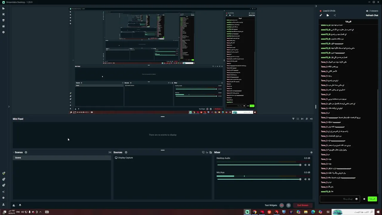
Task: Open the Prime sparkle icon in sidebar
Action: 4,192
